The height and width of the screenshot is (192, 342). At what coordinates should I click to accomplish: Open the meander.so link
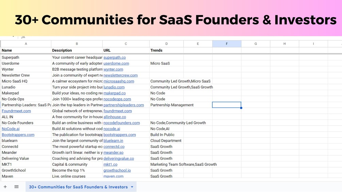[x=113, y=153]
